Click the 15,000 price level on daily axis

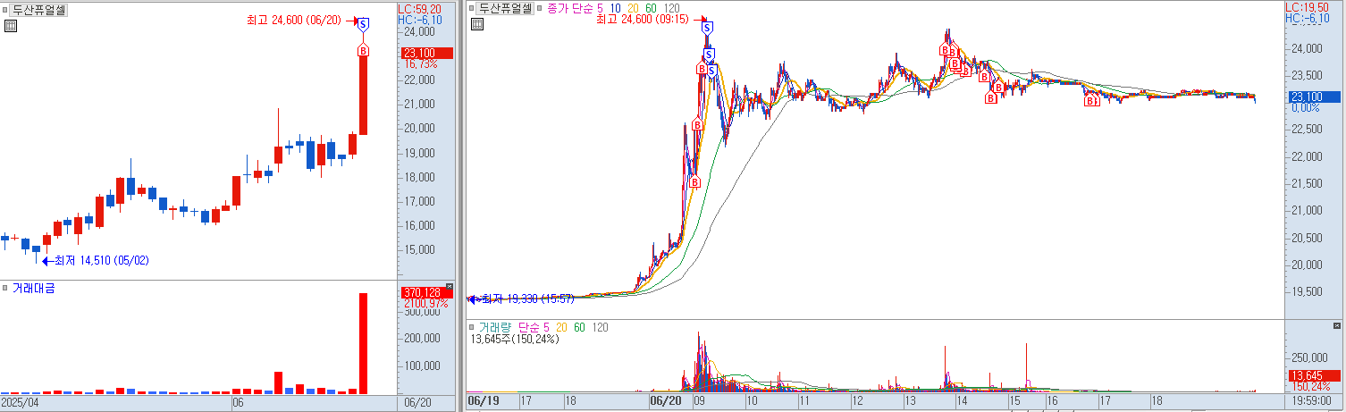420,249
